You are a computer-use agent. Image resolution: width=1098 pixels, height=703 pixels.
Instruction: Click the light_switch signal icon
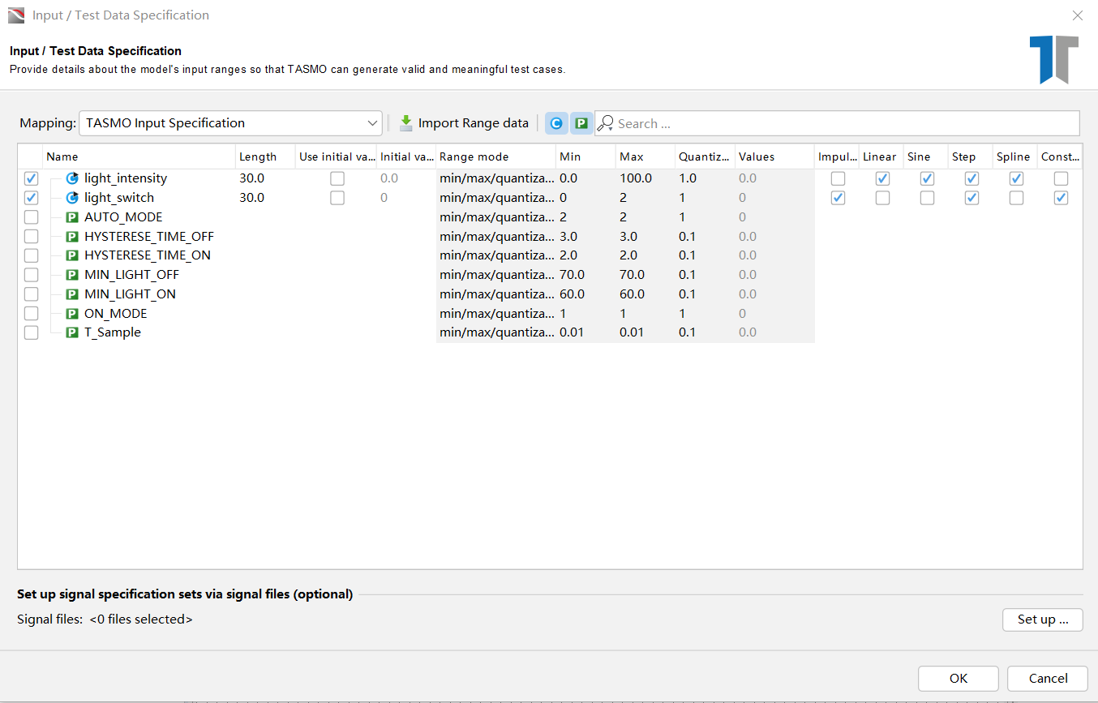[72, 198]
